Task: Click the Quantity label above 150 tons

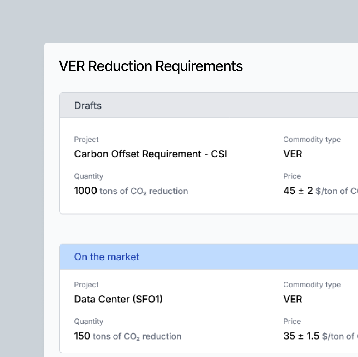Action: tap(89, 322)
